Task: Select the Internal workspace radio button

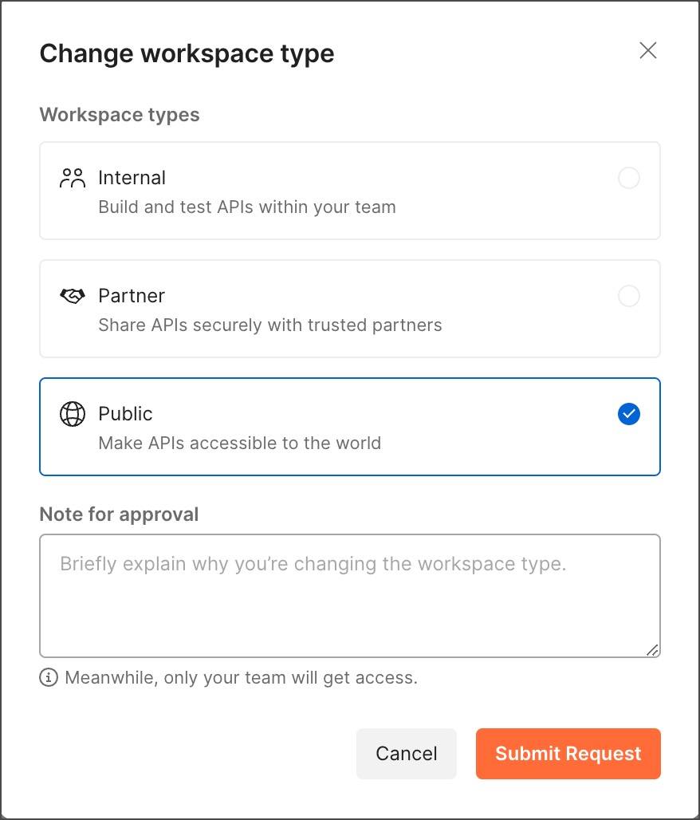Action: [629, 178]
